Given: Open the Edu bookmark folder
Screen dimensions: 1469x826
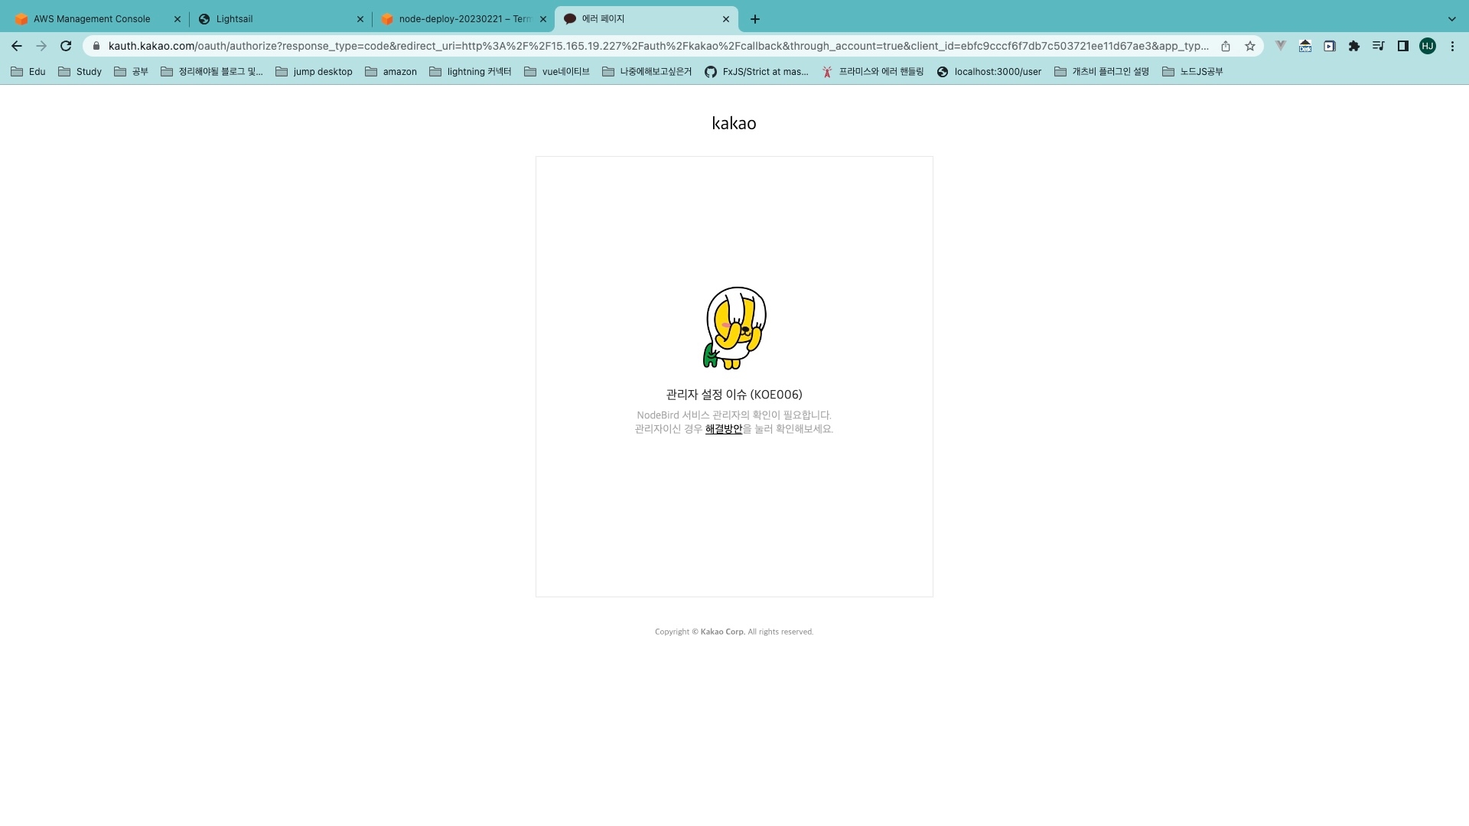Looking at the screenshot, I should [x=28, y=72].
